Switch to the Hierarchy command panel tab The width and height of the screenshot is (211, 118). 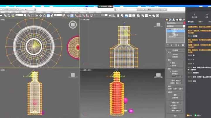[173, 20]
